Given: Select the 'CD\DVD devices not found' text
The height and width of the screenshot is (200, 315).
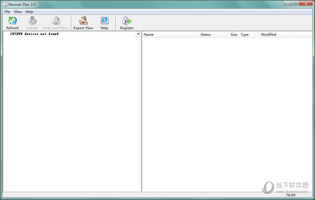Looking at the screenshot, I should click(x=34, y=34).
